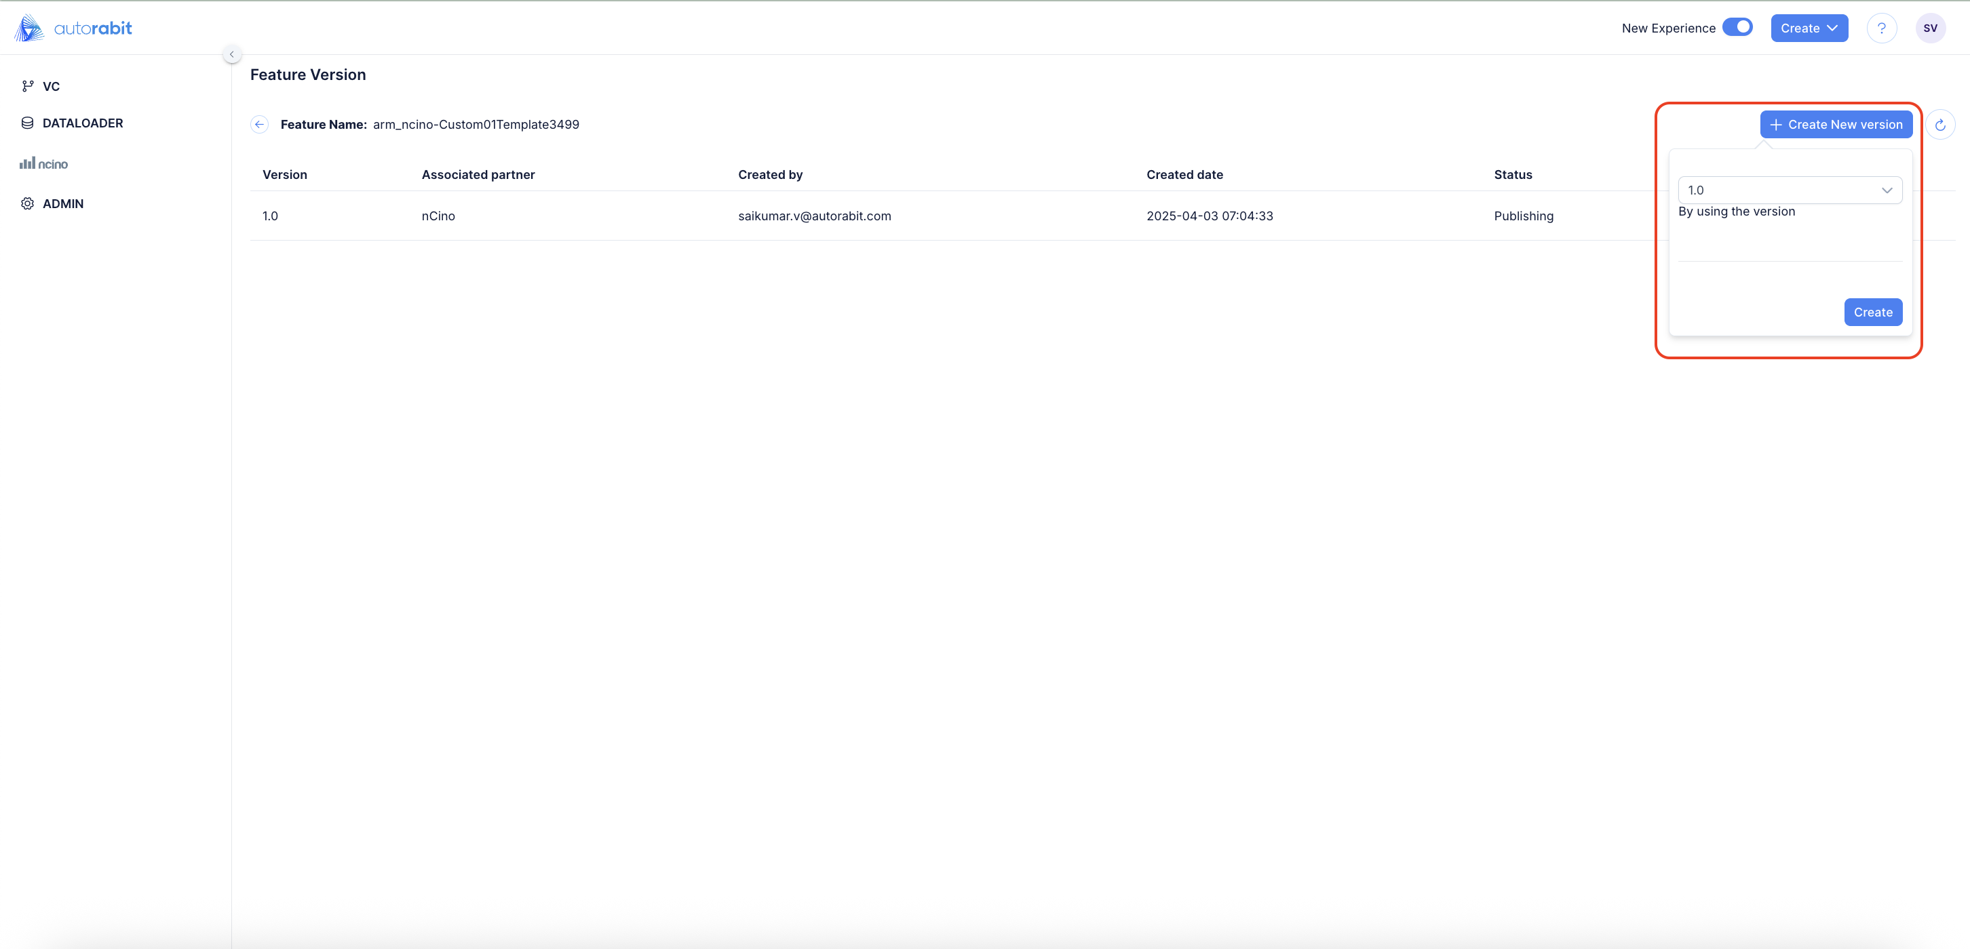This screenshot has width=1970, height=949.
Task: Open the VC branch icon menu
Action: pyautogui.click(x=28, y=86)
